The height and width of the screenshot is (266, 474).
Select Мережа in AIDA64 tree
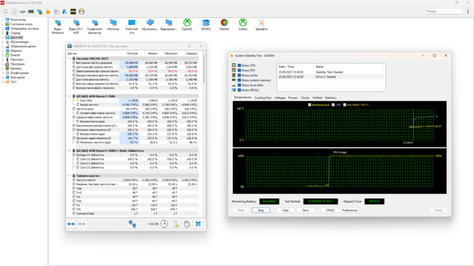16,50
